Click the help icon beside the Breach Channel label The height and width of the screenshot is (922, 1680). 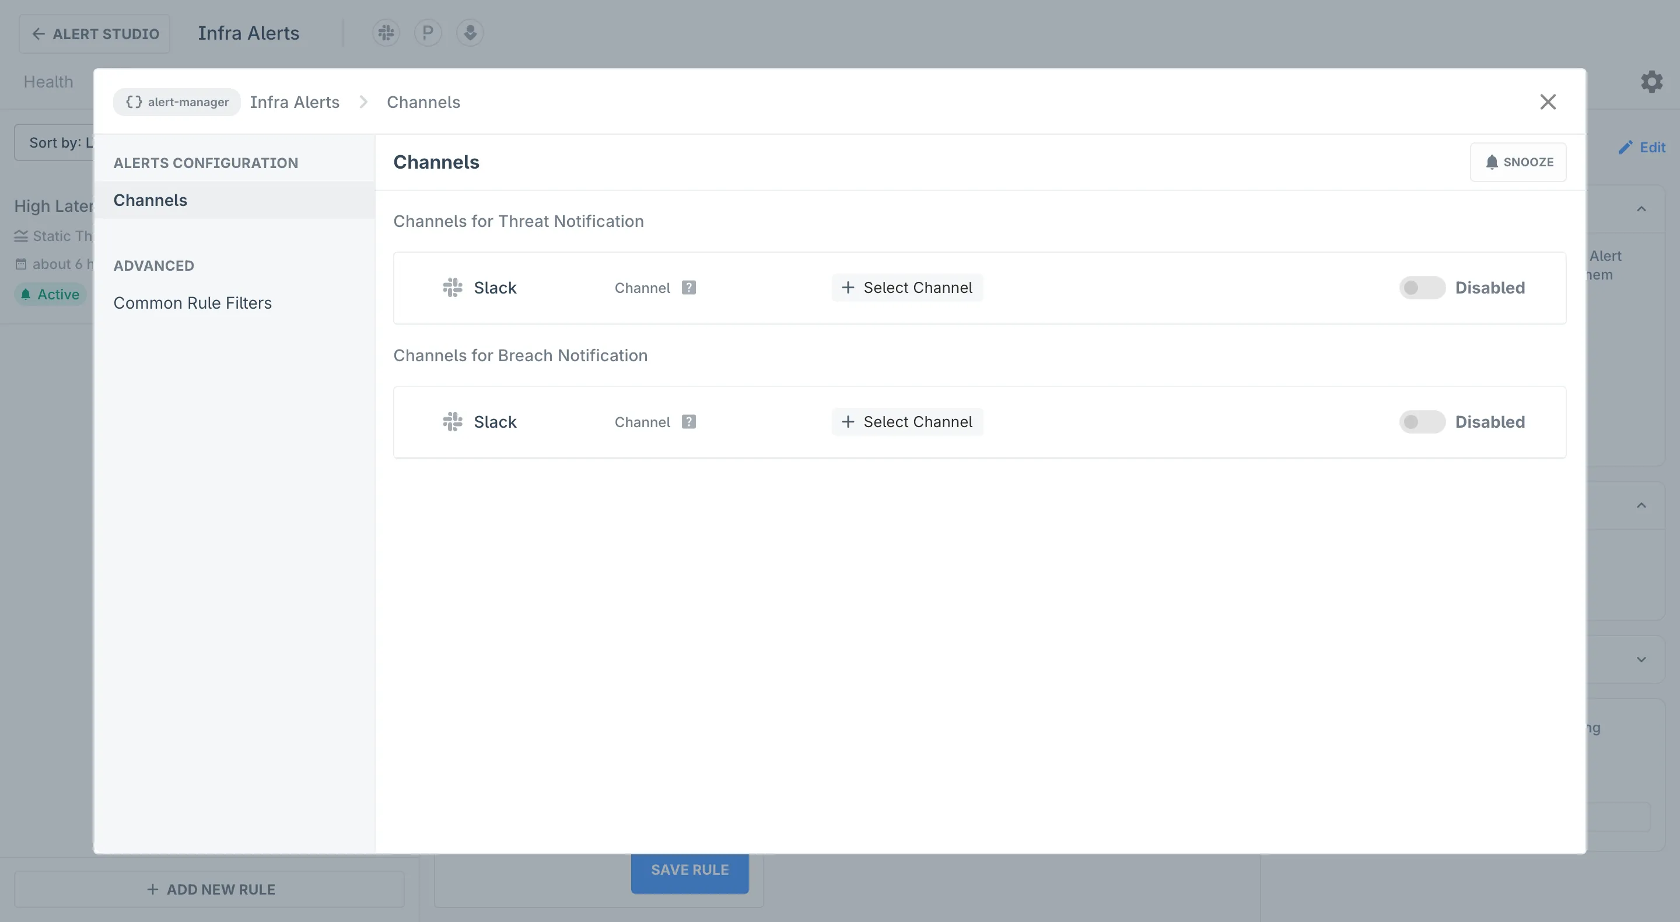(689, 422)
